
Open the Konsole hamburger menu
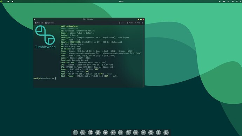(x=142, y=23)
